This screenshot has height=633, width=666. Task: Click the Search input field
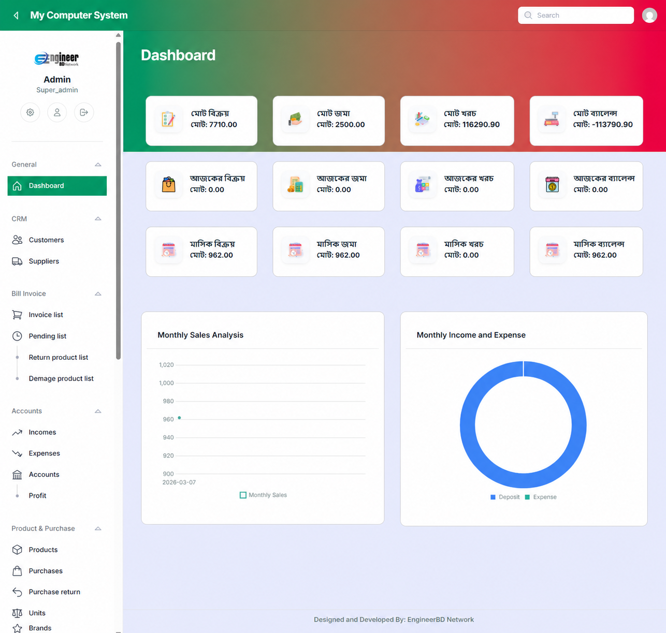click(576, 16)
